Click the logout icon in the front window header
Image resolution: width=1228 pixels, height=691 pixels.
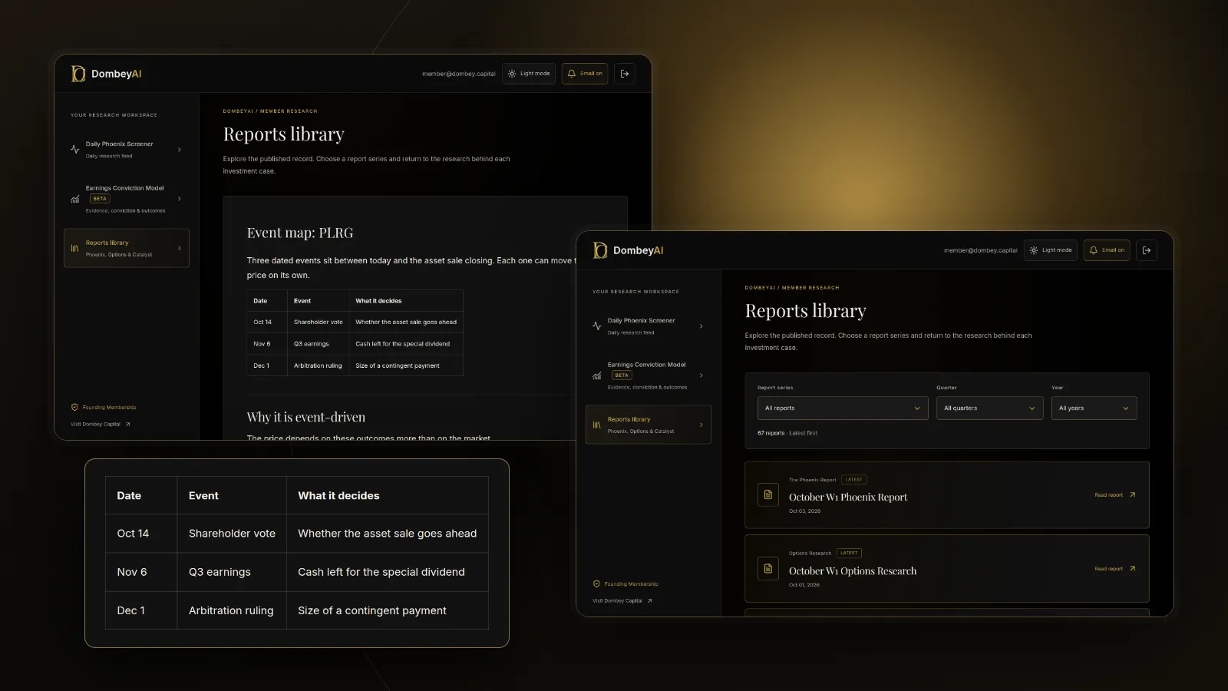pyautogui.click(x=1147, y=250)
